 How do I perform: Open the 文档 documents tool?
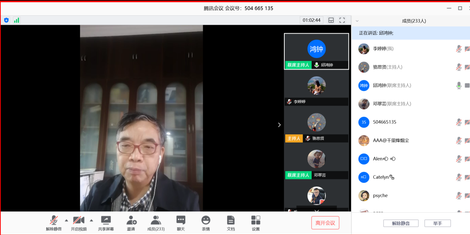pos(231,223)
